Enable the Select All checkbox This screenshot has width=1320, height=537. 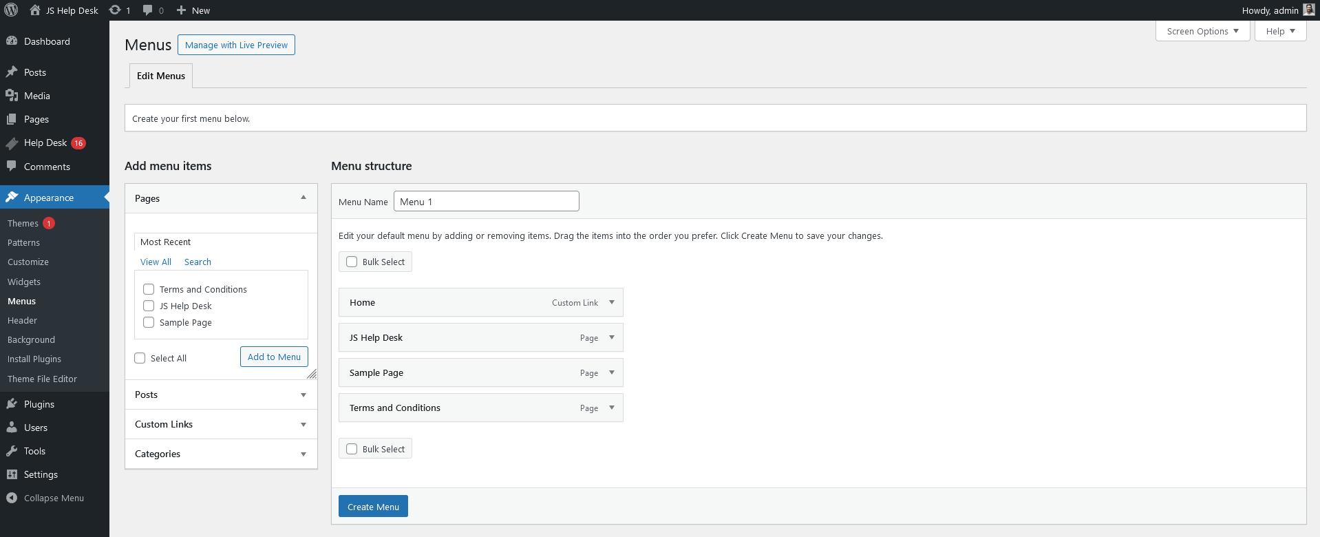click(x=140, y=358)
